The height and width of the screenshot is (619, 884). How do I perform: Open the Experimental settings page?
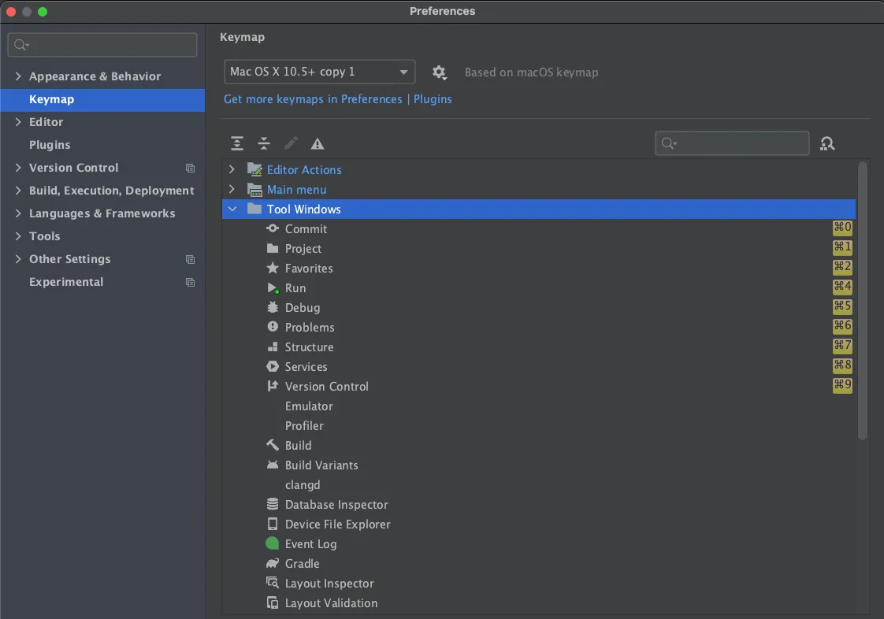pyautogui.click(x=66, y=282)
